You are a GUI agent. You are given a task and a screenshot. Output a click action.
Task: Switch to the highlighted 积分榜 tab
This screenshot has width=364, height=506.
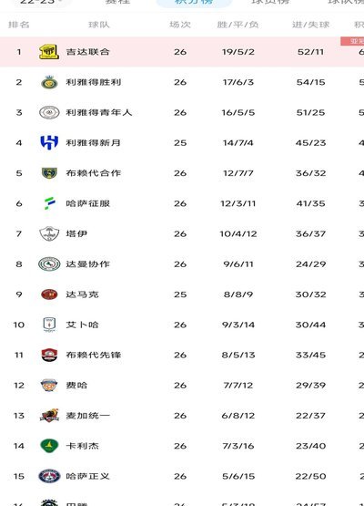[x=194, y=2]
